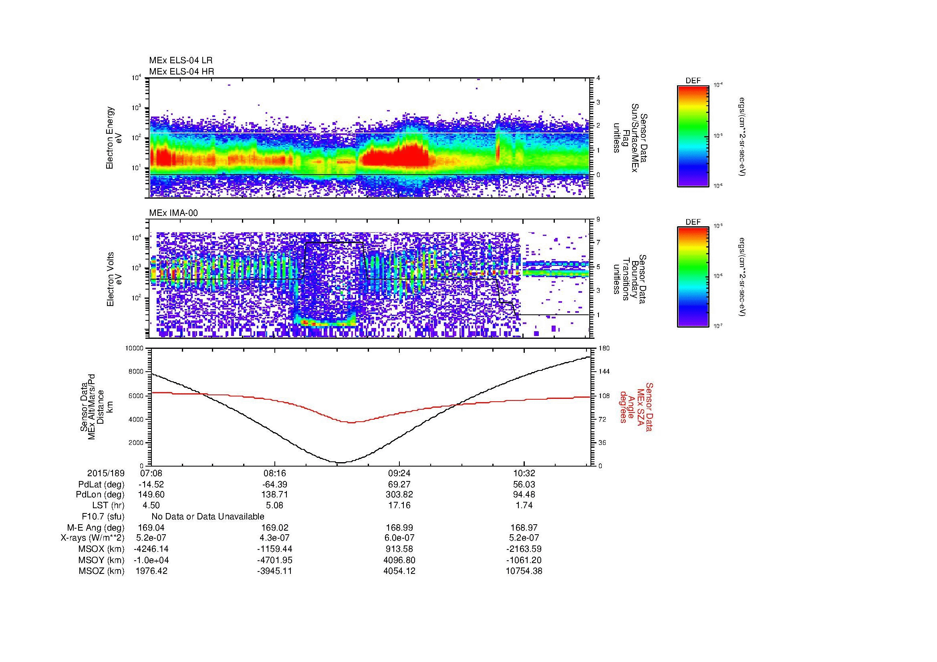The width and height of the screenshot is (937, 662).
Task: Click PdLon value '149.60'
Action: tap(151, 495)
